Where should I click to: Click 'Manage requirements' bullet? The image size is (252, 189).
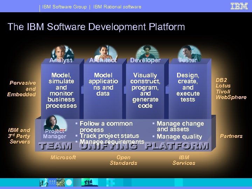112,142
